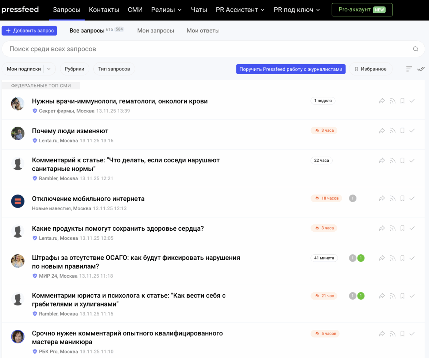Click green response counter on ОСАГО request
The image size is (429, 358).
point(361,258)
